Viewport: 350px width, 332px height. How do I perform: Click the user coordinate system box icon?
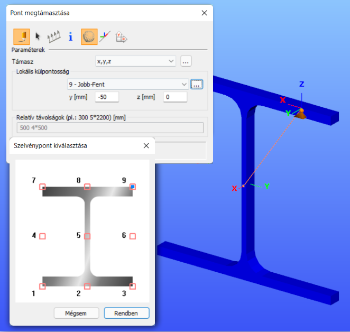tap(121, 37)
